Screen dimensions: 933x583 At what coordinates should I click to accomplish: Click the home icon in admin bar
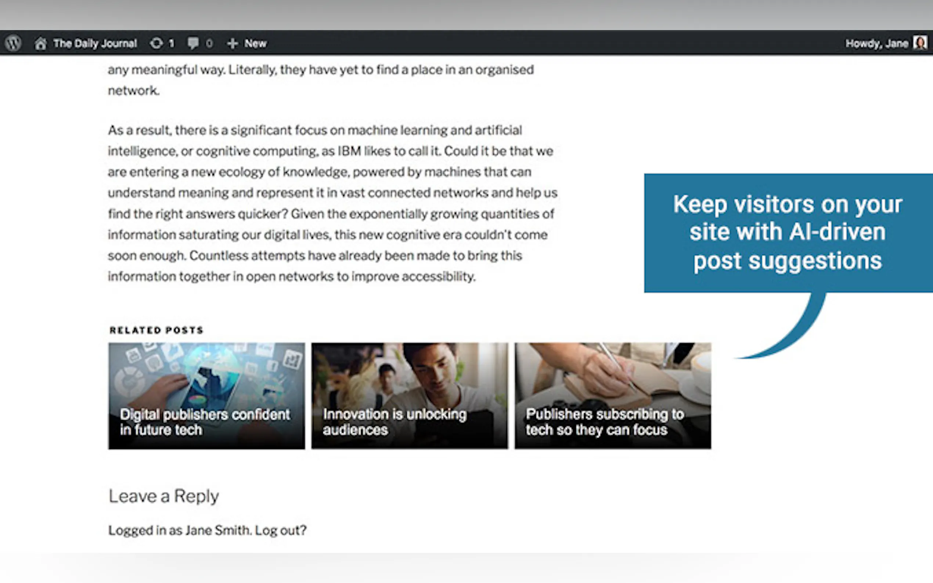coord(40,44)
